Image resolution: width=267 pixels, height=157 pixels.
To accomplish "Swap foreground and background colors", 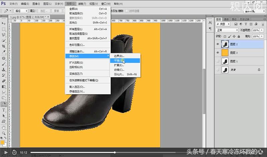I will click(5, 138).
